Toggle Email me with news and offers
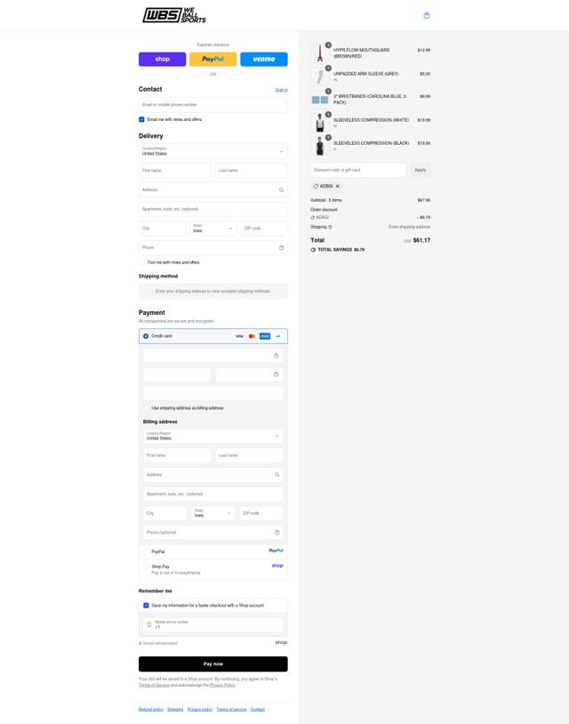Viewport: 569px width, 724px height. tap(141, 119)
